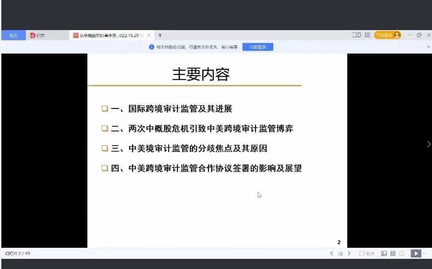This screenshot has height=269, width=432.
Task: Expand the dropdown arrow beside the Play button
Action: [424, 253]
